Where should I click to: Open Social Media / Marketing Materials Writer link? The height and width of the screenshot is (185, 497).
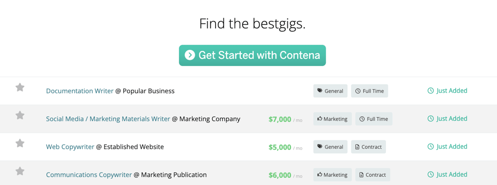tap(108, 119)
